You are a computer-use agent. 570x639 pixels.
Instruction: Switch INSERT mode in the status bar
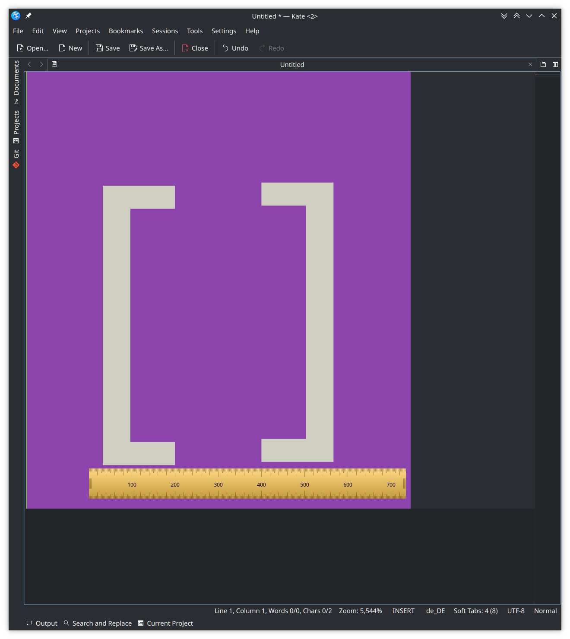(x=403, y=611)
